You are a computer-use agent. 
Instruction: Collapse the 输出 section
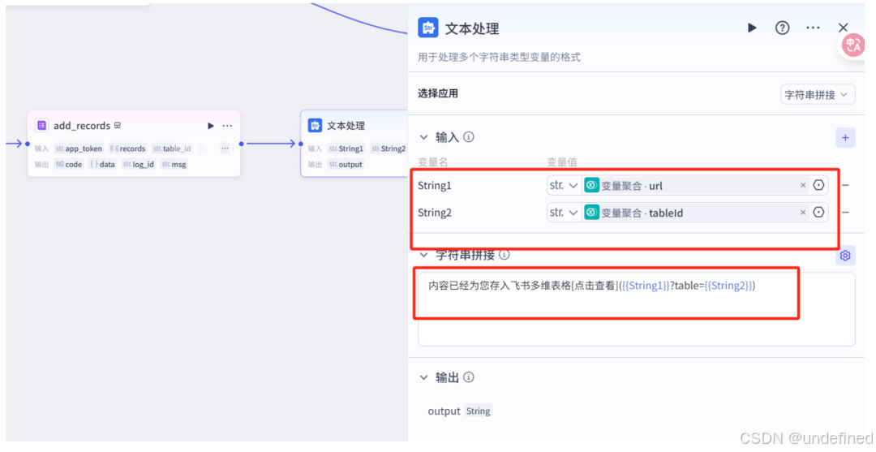423,377
